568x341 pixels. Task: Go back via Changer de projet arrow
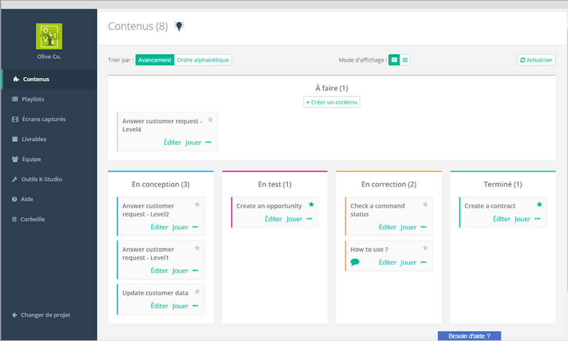pyautogui.click(x=14, y=315)
